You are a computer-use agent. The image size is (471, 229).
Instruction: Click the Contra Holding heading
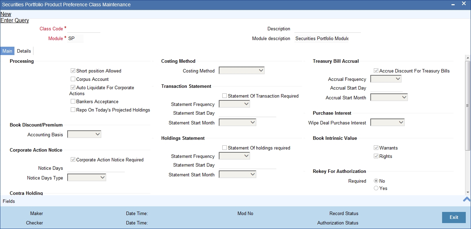(26, 193)
